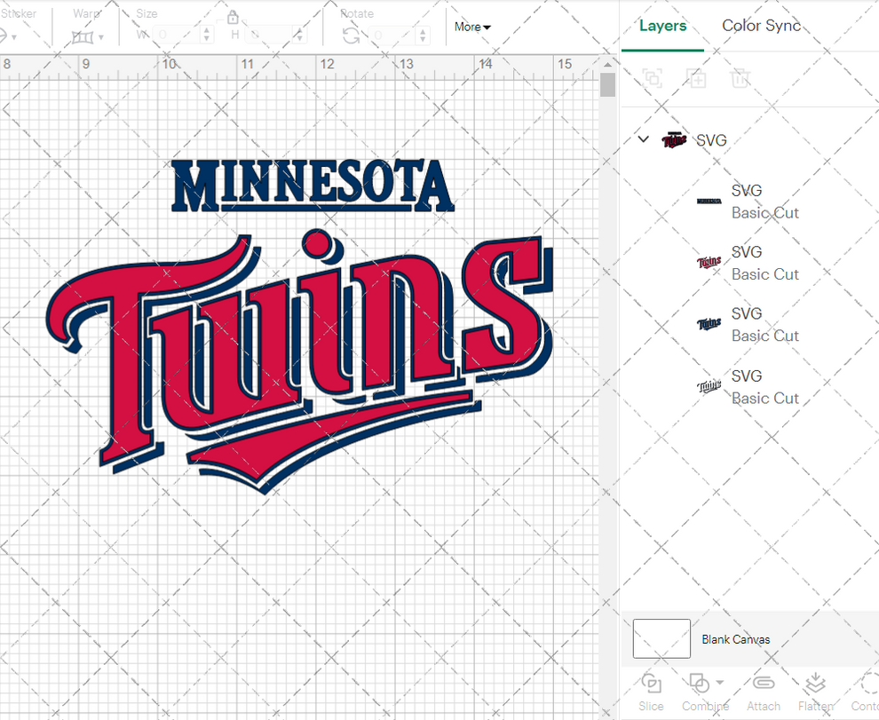Click the duplicate layer icon

click(x=696, y=78)
